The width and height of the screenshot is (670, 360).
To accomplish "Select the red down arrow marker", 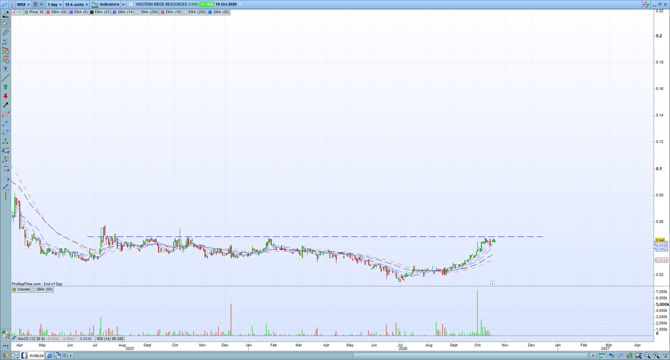I will 6,96.
